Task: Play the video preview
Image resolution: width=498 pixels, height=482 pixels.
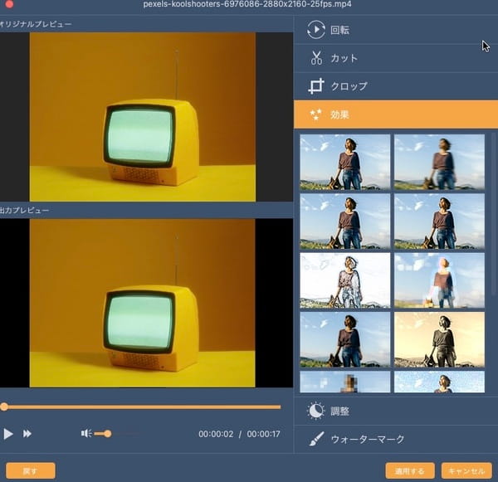Action: pos(8,434)
